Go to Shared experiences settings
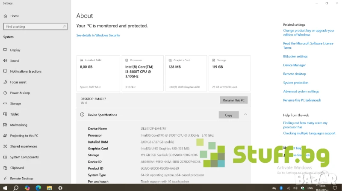Screen dimensions: 342x191 23,146
